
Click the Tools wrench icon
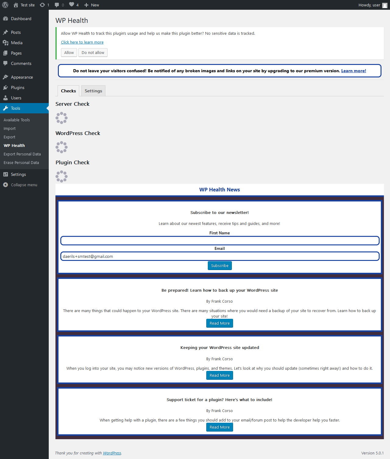click(x=5, y=108)
